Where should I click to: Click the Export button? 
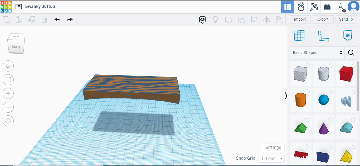point(323,19)
